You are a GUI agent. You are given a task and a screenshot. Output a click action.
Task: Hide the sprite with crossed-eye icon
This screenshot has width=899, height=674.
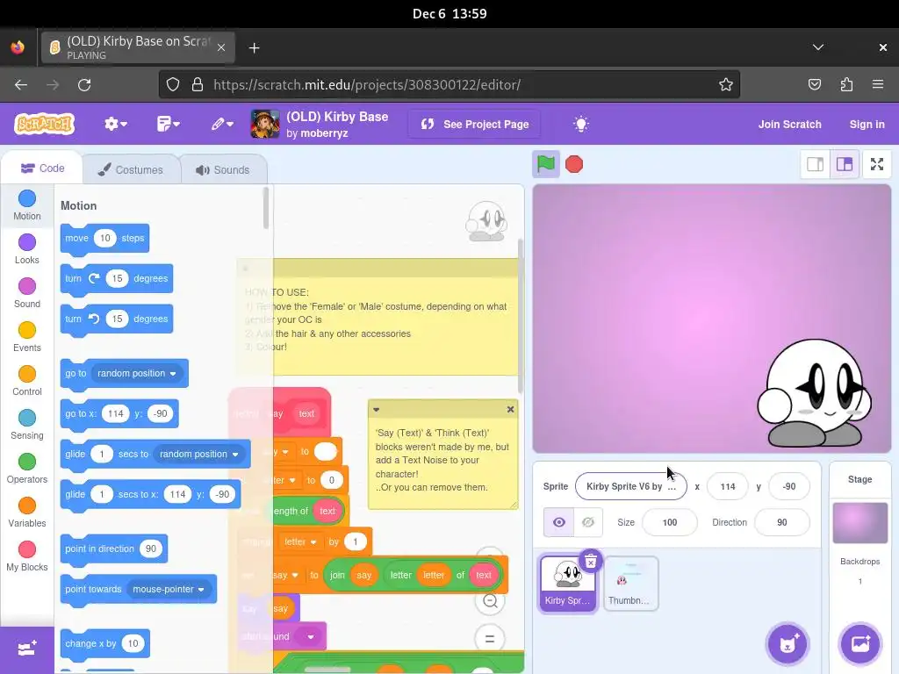[x=588, y=522]
